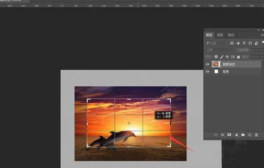The height and width of the screenshot is (168, 264).
Task: Hide the 背景 layer using its eye icon
Action: (207, 72)
